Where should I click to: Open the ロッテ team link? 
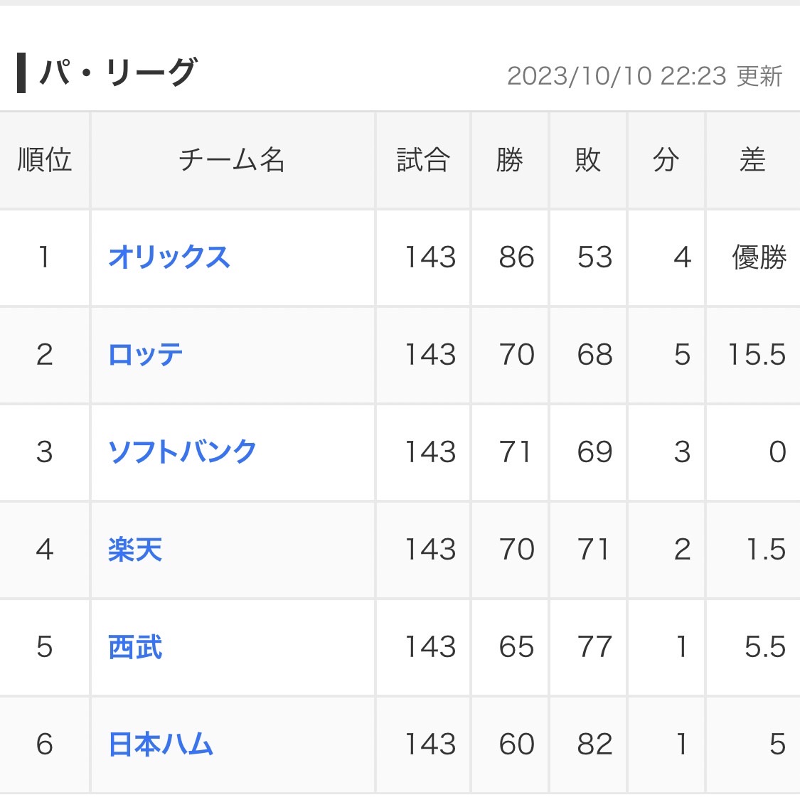coord(146,355)
